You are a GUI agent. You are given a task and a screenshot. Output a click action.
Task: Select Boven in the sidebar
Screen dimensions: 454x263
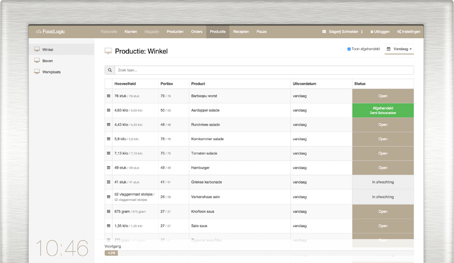click(x=61, y=60)
